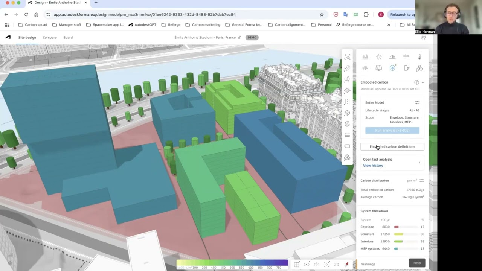Click the Run analysis button
This screenshot has height=271, width=482.
(x=392, y=131)
